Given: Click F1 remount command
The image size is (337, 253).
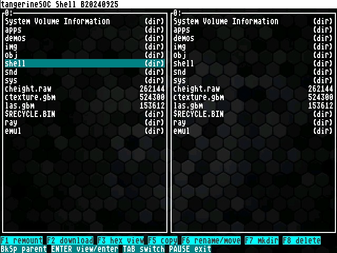Looking at the screenshot, I should [x=22, y=240].
